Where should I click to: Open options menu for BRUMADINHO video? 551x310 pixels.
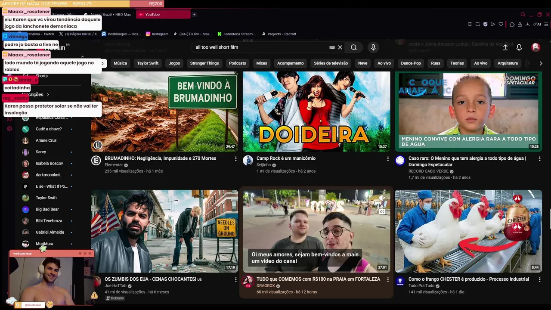coord(235,159)
